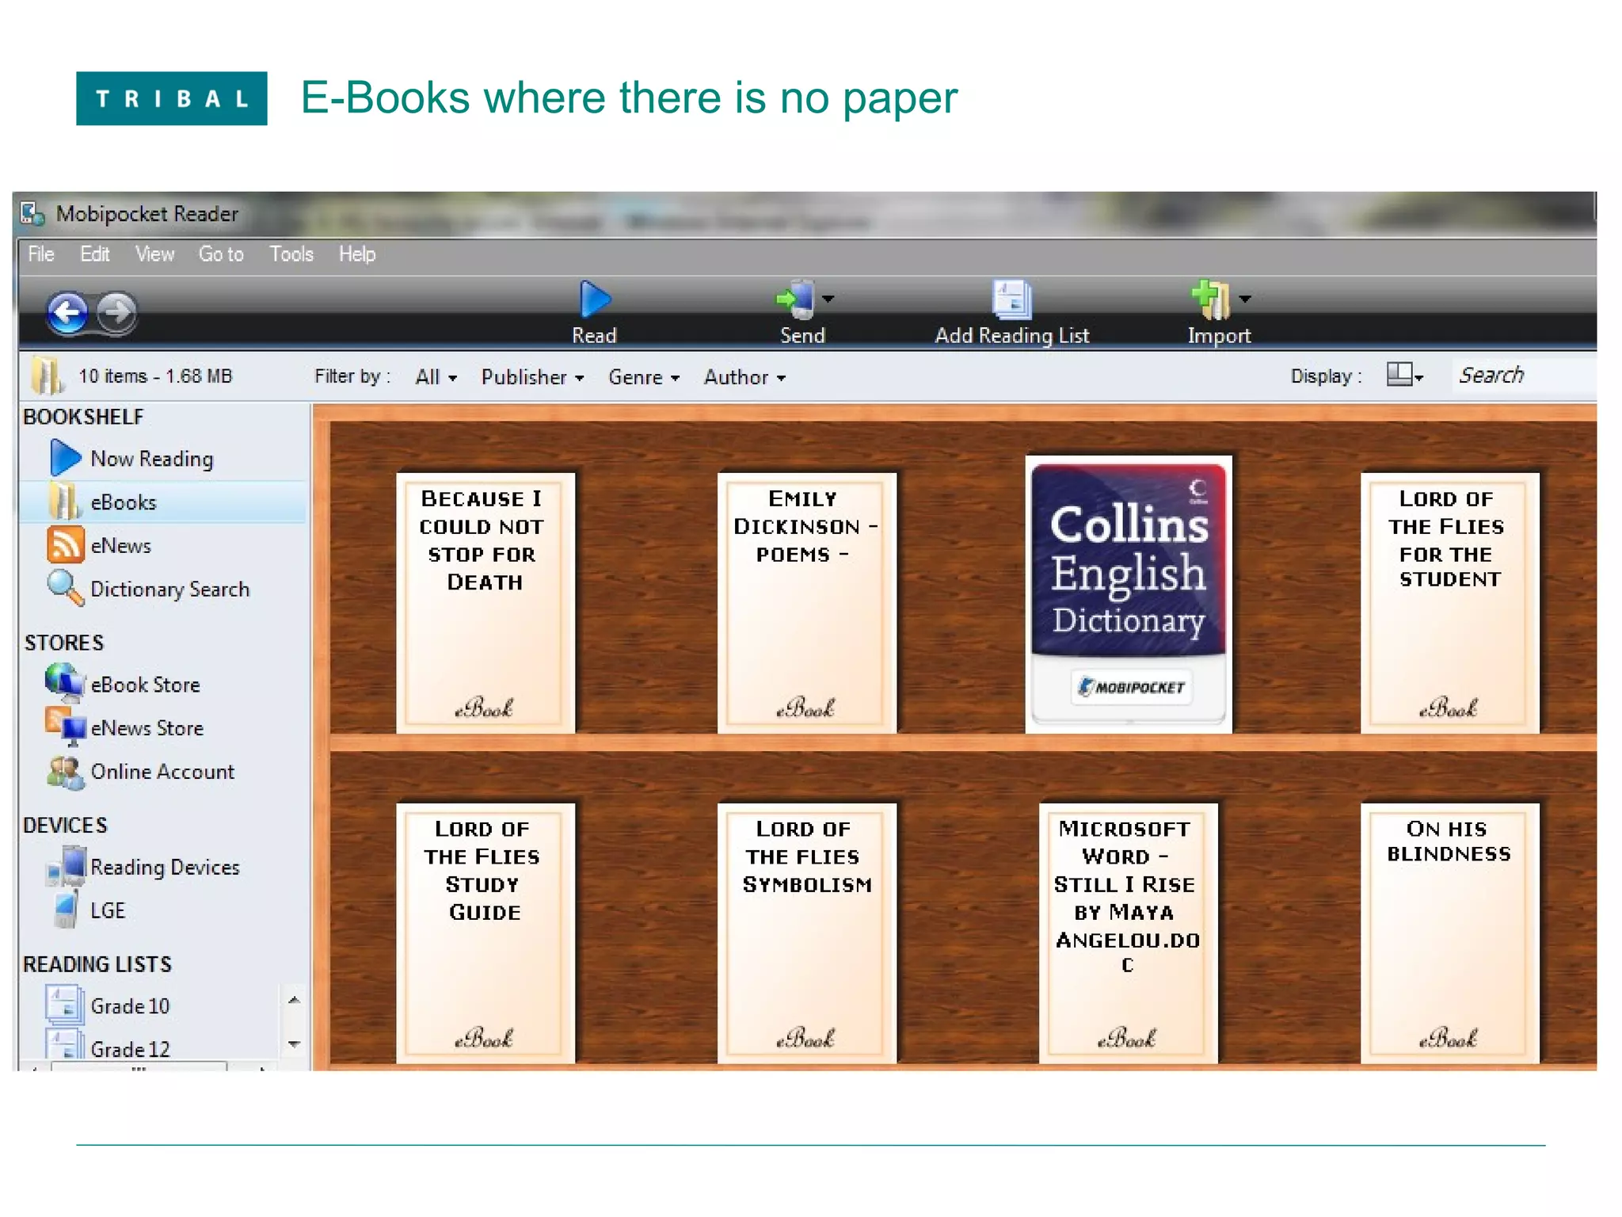Open the View menu
This screenshot has height=1217, width=1622.
point(154,254)
